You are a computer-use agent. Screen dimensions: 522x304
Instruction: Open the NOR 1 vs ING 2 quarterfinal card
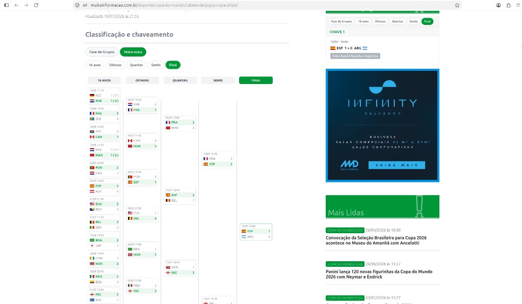(x=180, y=268)
